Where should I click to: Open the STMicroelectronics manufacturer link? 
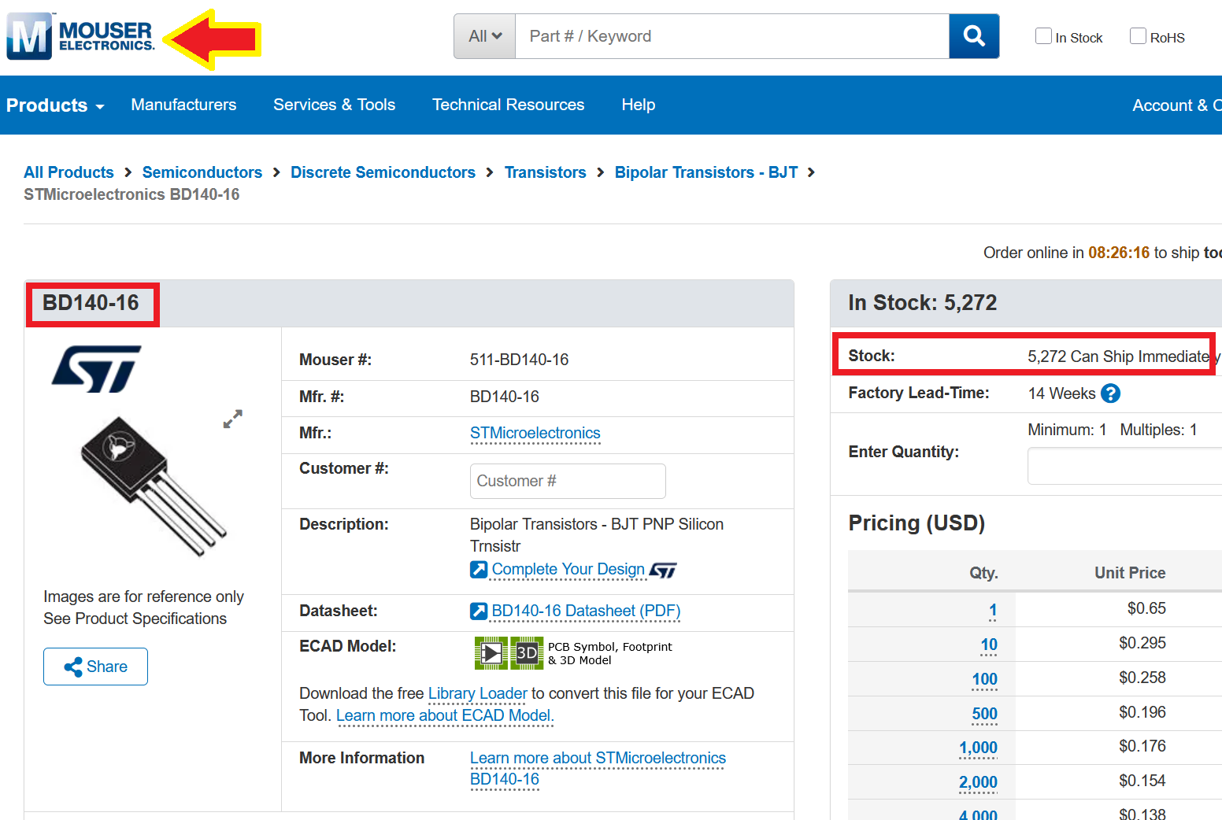[x=535, y=433]
